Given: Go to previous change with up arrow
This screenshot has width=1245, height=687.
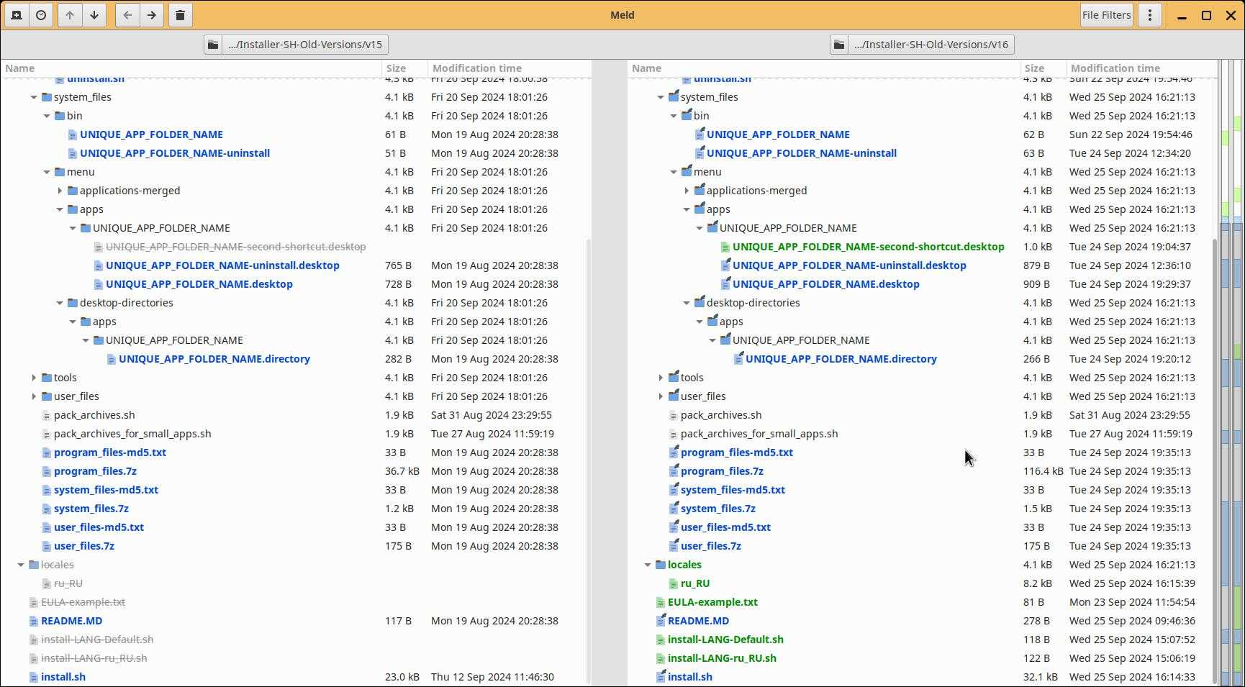Looking at the screenshot, I should tap(70, 15).
